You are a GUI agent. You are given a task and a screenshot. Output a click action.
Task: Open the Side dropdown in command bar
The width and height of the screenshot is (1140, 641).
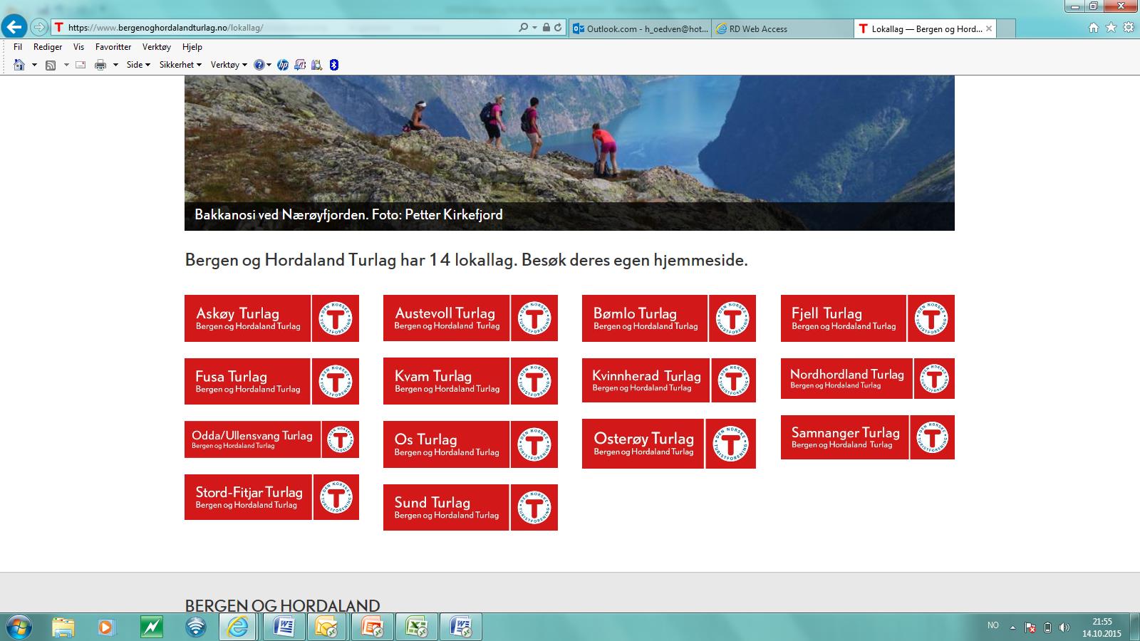pyautogui.click(x=138, y=65)
